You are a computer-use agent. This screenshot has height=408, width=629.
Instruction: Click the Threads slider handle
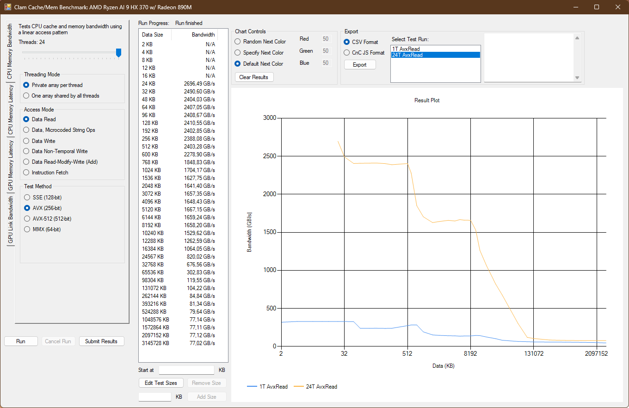[x=118, y=53]
